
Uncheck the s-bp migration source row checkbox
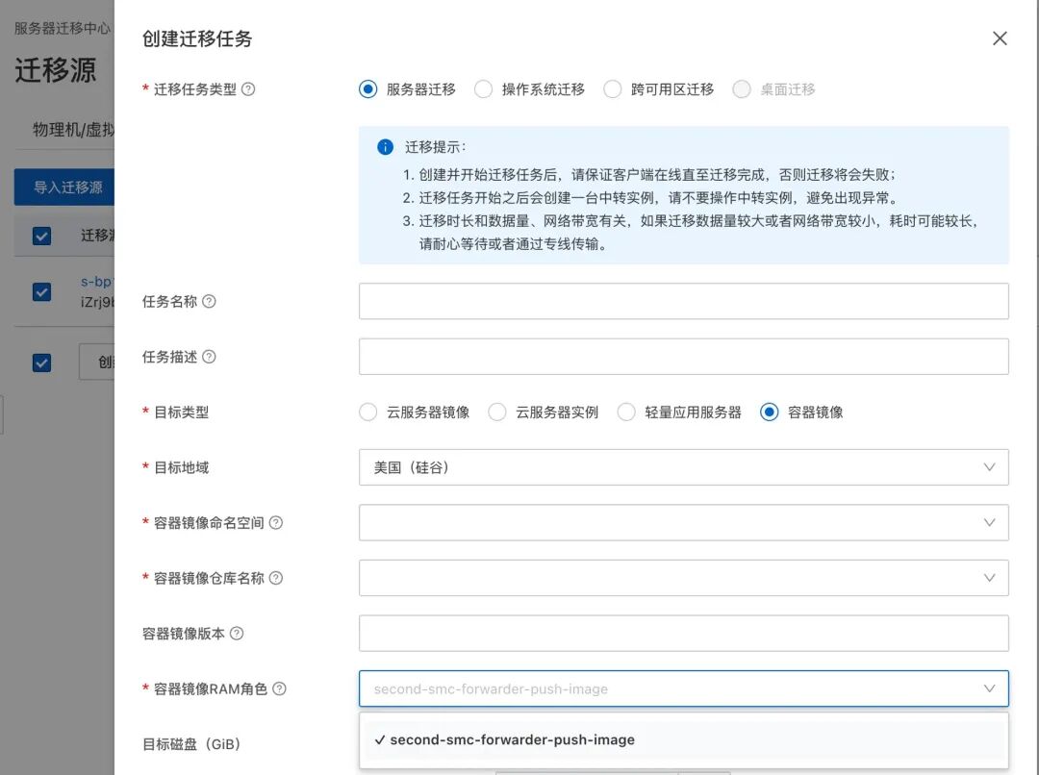point(41,292)
